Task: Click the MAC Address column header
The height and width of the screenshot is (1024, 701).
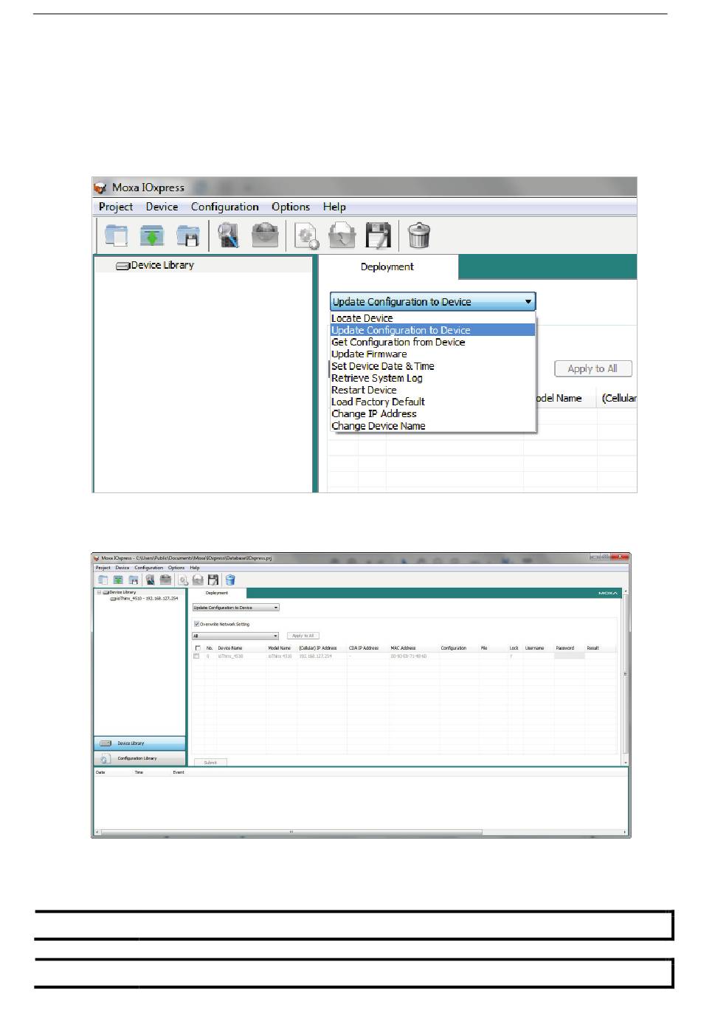Action: pyautogui.click(x=403, y=647)
